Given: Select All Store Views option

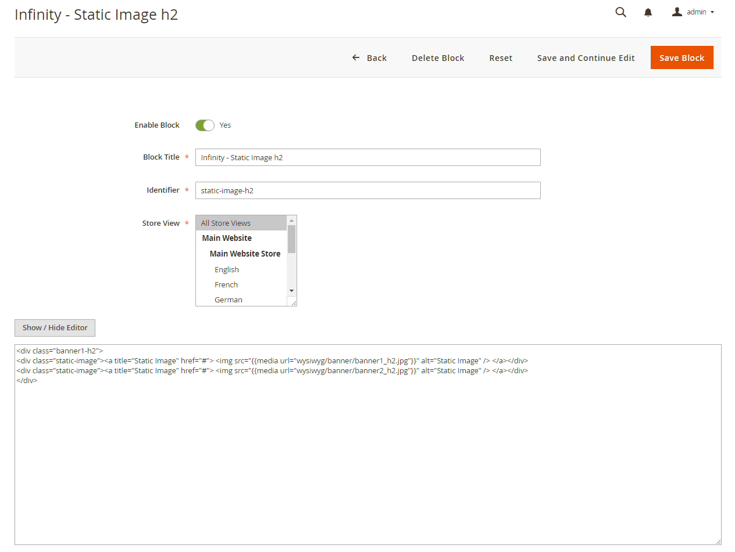Looking at the screenshot, I should (241, 223).
